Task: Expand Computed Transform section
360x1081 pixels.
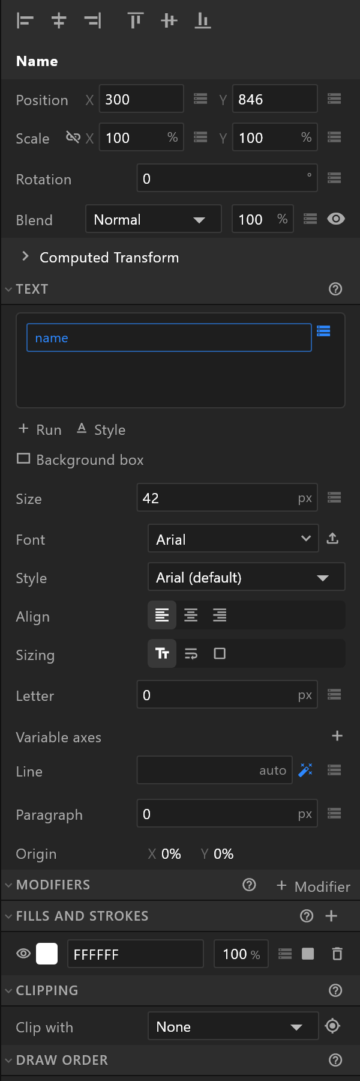Action: point(25,256)
